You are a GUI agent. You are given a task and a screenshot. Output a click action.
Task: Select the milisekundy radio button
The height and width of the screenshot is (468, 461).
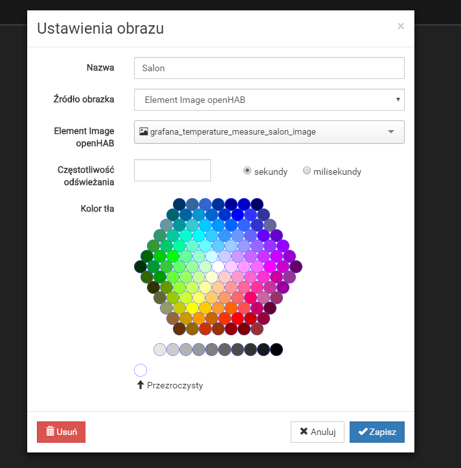click(x=307, y=171)
